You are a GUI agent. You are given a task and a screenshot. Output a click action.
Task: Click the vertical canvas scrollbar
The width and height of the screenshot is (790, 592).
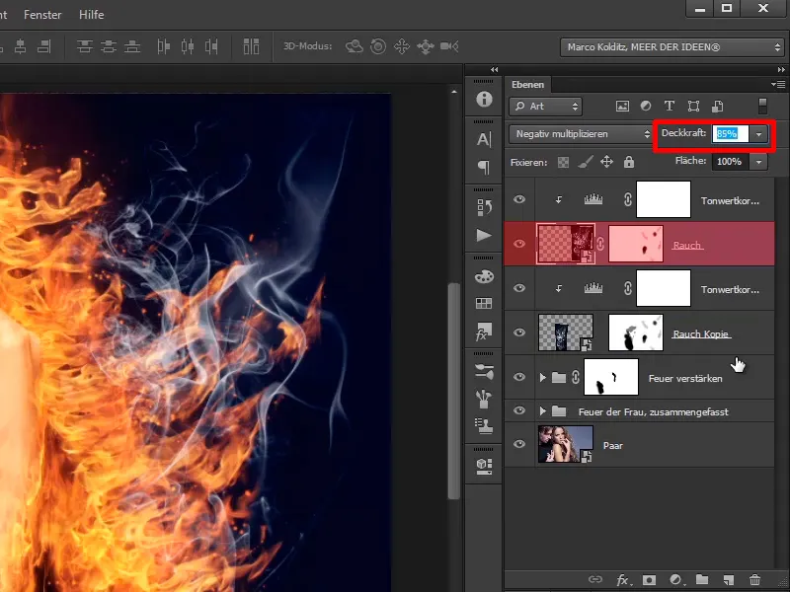(454, 391)
